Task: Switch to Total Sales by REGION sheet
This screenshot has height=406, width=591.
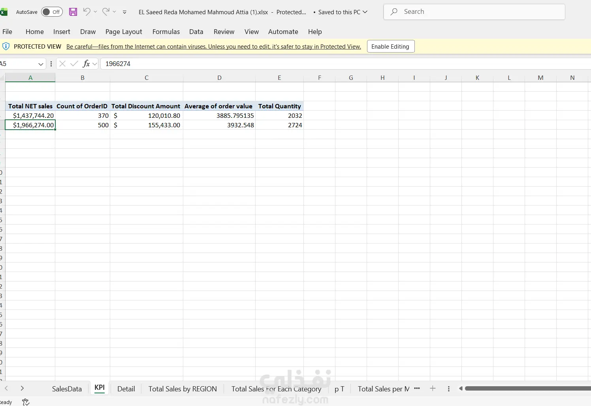Action: pos(183,389)
